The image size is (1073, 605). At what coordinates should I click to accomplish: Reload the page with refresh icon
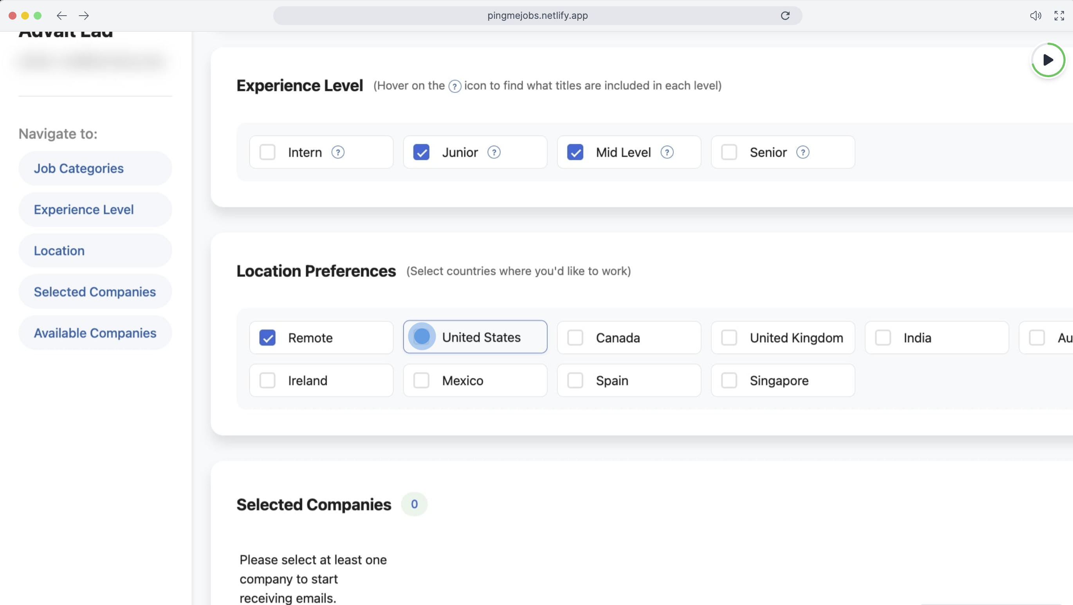[x=785, y=16]
